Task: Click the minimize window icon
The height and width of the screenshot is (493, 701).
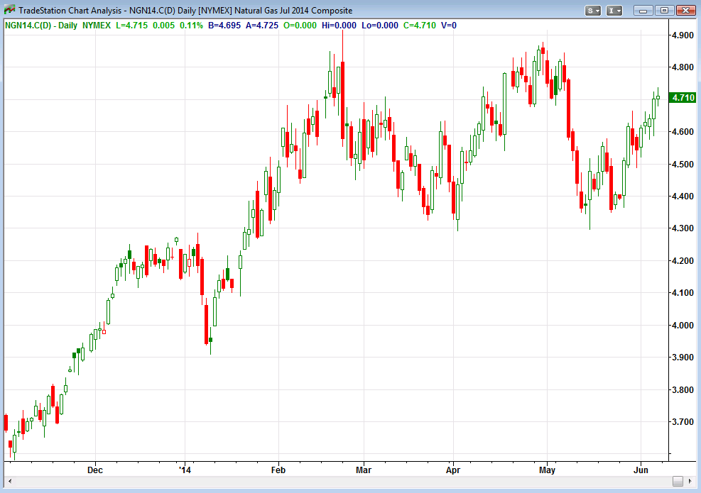Action: pos(643,10)
